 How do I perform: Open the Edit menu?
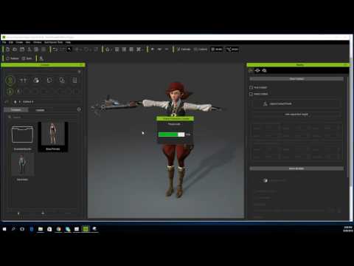click(11, 42)
